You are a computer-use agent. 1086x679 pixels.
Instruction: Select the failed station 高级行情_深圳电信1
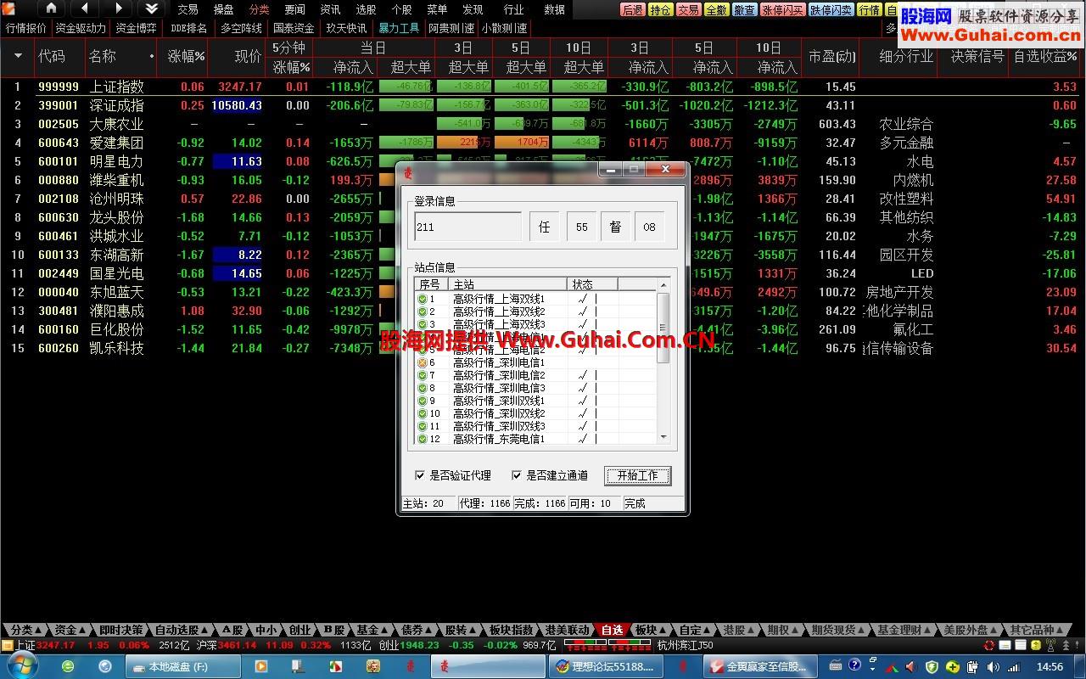point(535,362)
